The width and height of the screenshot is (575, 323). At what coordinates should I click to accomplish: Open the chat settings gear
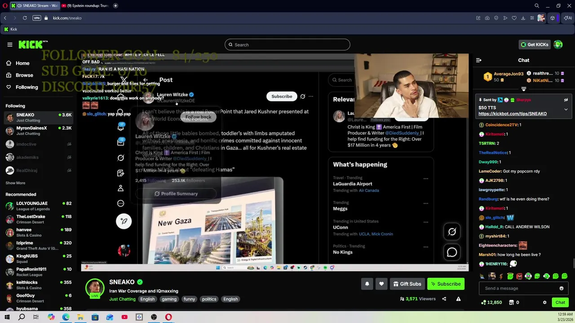(544, 302)
